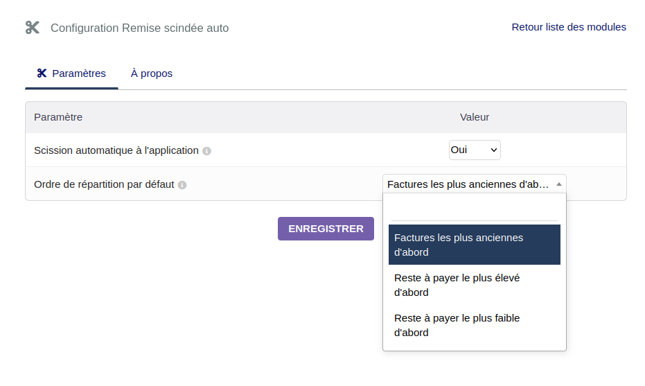Click the info icon next to Scission automatique
Viewport: 645px width, 386px height.
[x=207, y=151]
